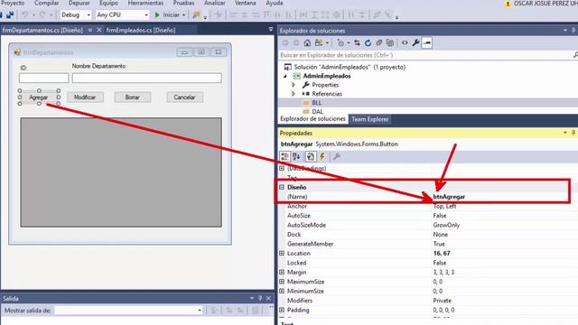The height and width of the screenshot is (325, 578).
Task: Open the Herramientas menu
Action: (145, 3)
